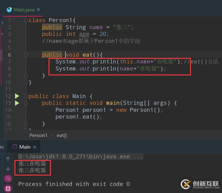Click the Main.java file type icon
Screen dimensions: 222x193
coord(9,10)
